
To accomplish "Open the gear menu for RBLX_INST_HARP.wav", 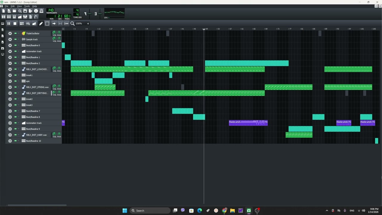I will coord(10,135).
